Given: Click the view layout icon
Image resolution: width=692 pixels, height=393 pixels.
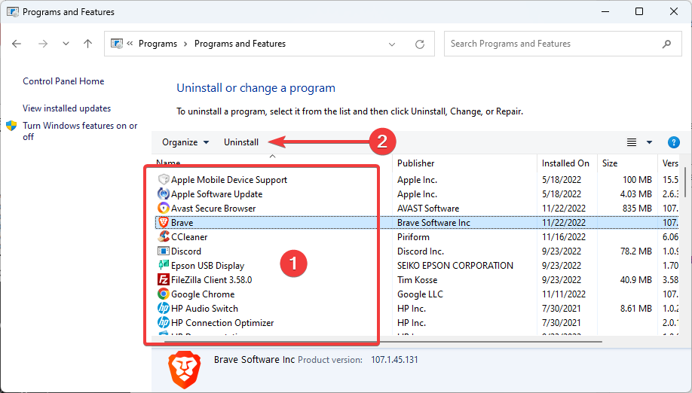Looking at the screenshot, I should pyautogui.click(x=632, y=142).
